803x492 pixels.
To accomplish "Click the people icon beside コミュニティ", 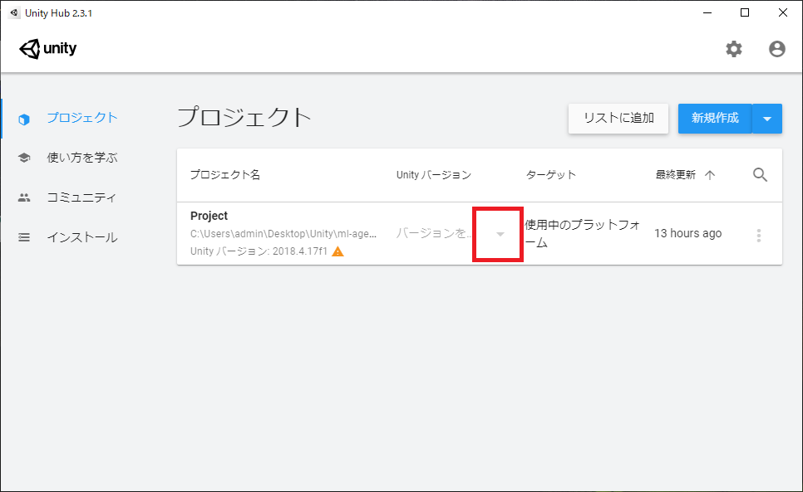I will click(x=24, y=197).
